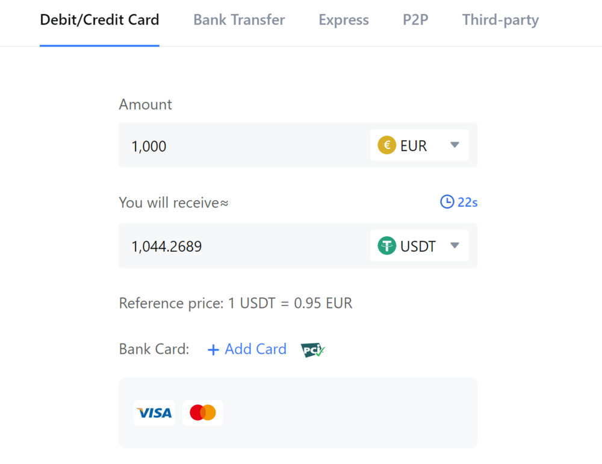The height and width of the screenshot is (464, 602).
Task: Click the PCI compliance badge
Action: 312,349
